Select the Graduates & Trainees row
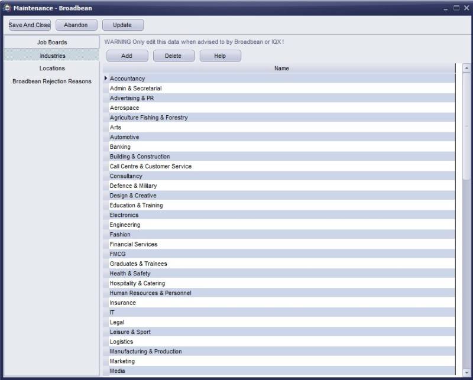The width and height of the screenshot is (473, 380). click(x=282, y=264)
